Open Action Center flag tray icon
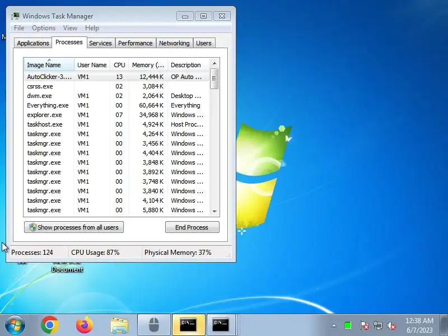Viewport: 448px width, 336px height. (364, 325)
